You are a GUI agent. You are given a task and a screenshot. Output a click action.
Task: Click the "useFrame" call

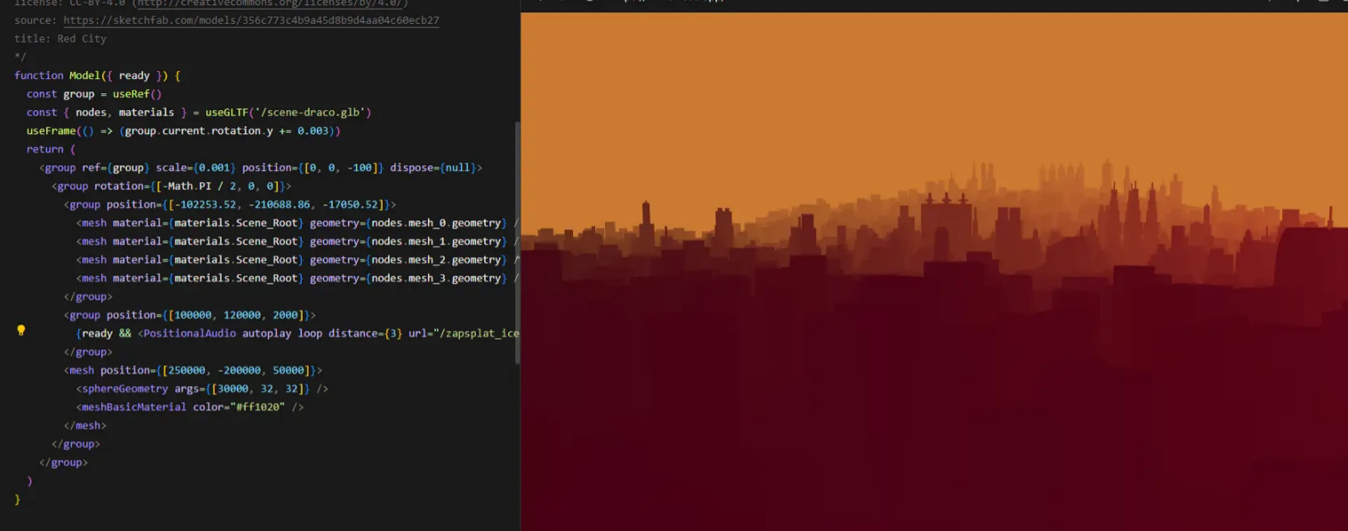point(51,131)
